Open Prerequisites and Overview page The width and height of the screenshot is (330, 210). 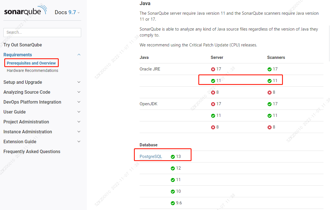tap(31, 63)
